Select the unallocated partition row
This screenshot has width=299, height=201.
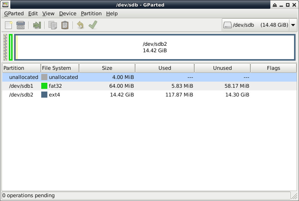(149, 77)
